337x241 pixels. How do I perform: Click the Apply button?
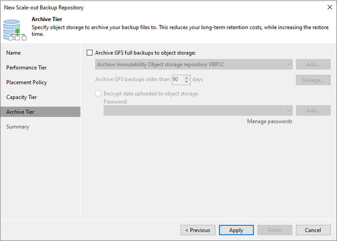[236, 230]
